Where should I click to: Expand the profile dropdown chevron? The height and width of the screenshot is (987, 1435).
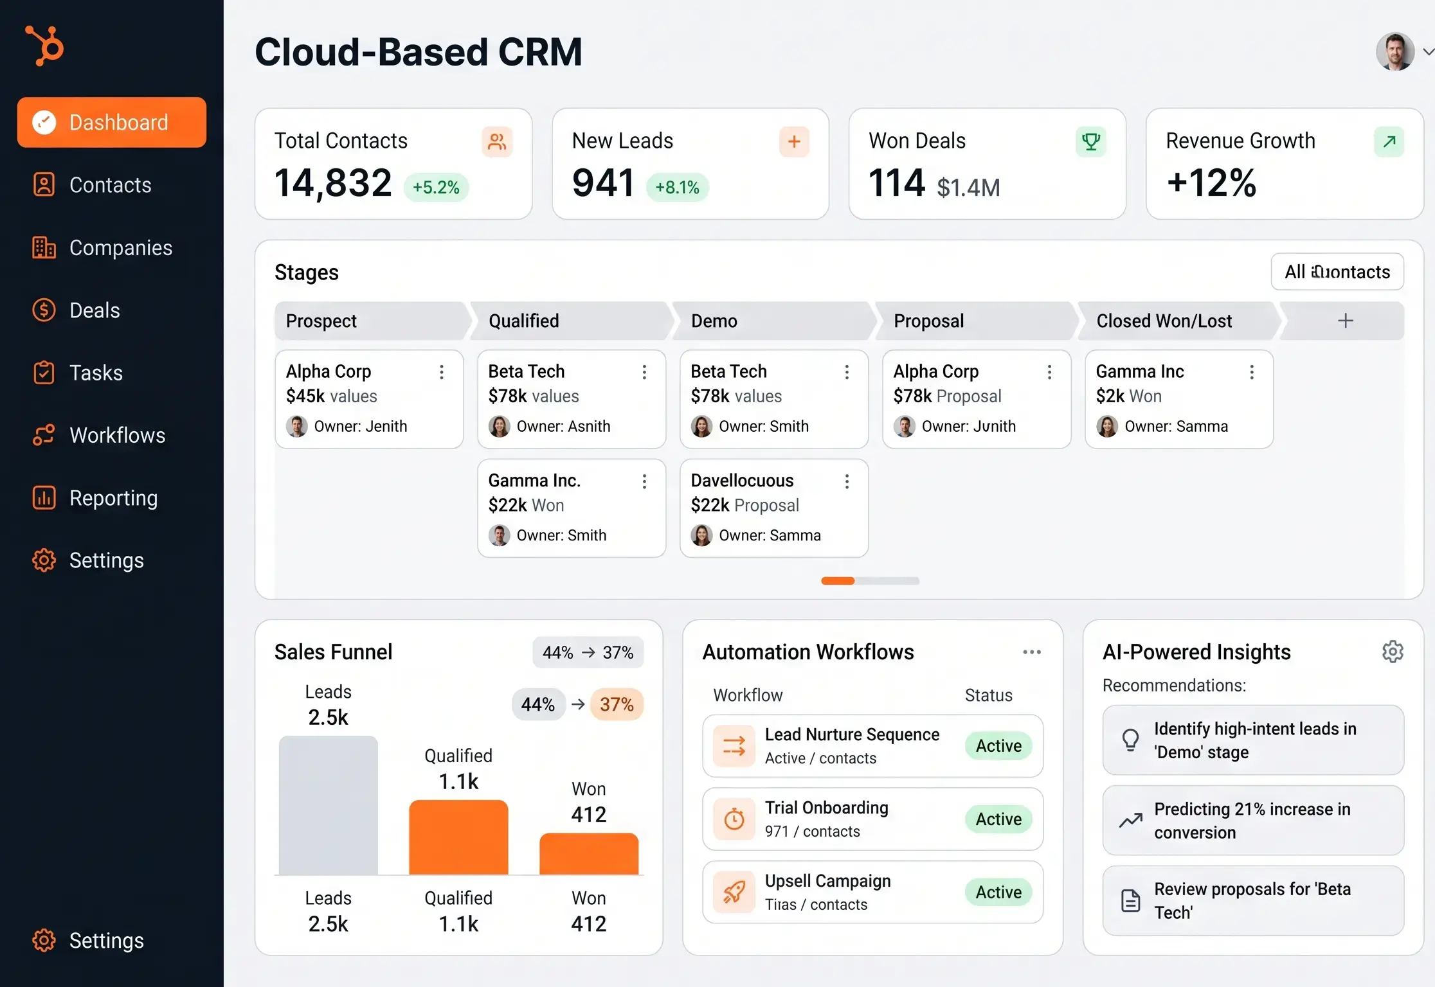pos(1428,51)
